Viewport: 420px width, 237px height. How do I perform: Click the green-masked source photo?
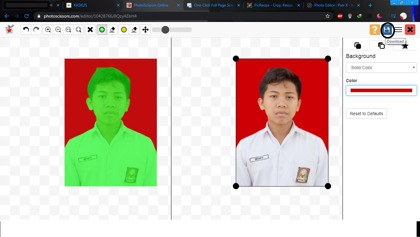(x=111, y=122)
